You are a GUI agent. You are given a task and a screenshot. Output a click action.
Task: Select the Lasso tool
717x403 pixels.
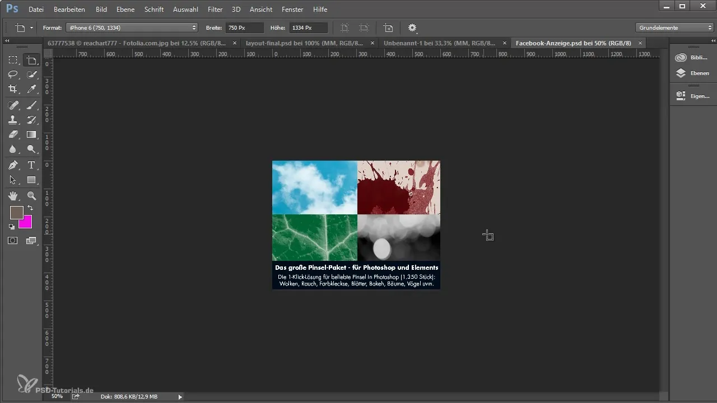(x=13, y=74)
